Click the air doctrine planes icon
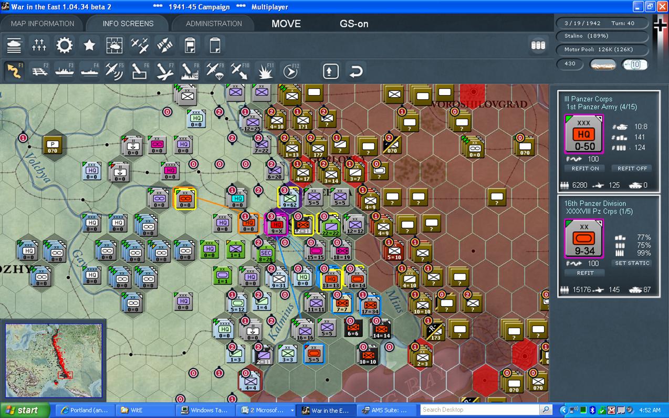Screen dimensions: 669x418 coord(140,46)
